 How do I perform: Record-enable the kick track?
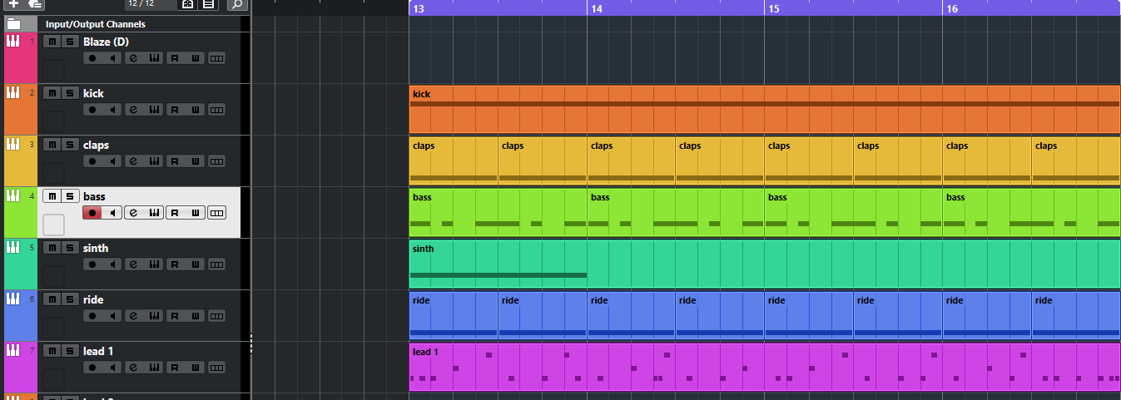pos(92,110)
